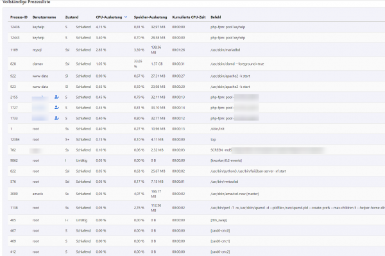Click the [kworker/0:2-events] command
Image resolution: width=385 pixels, height=256 pixels.
(226, 160)
